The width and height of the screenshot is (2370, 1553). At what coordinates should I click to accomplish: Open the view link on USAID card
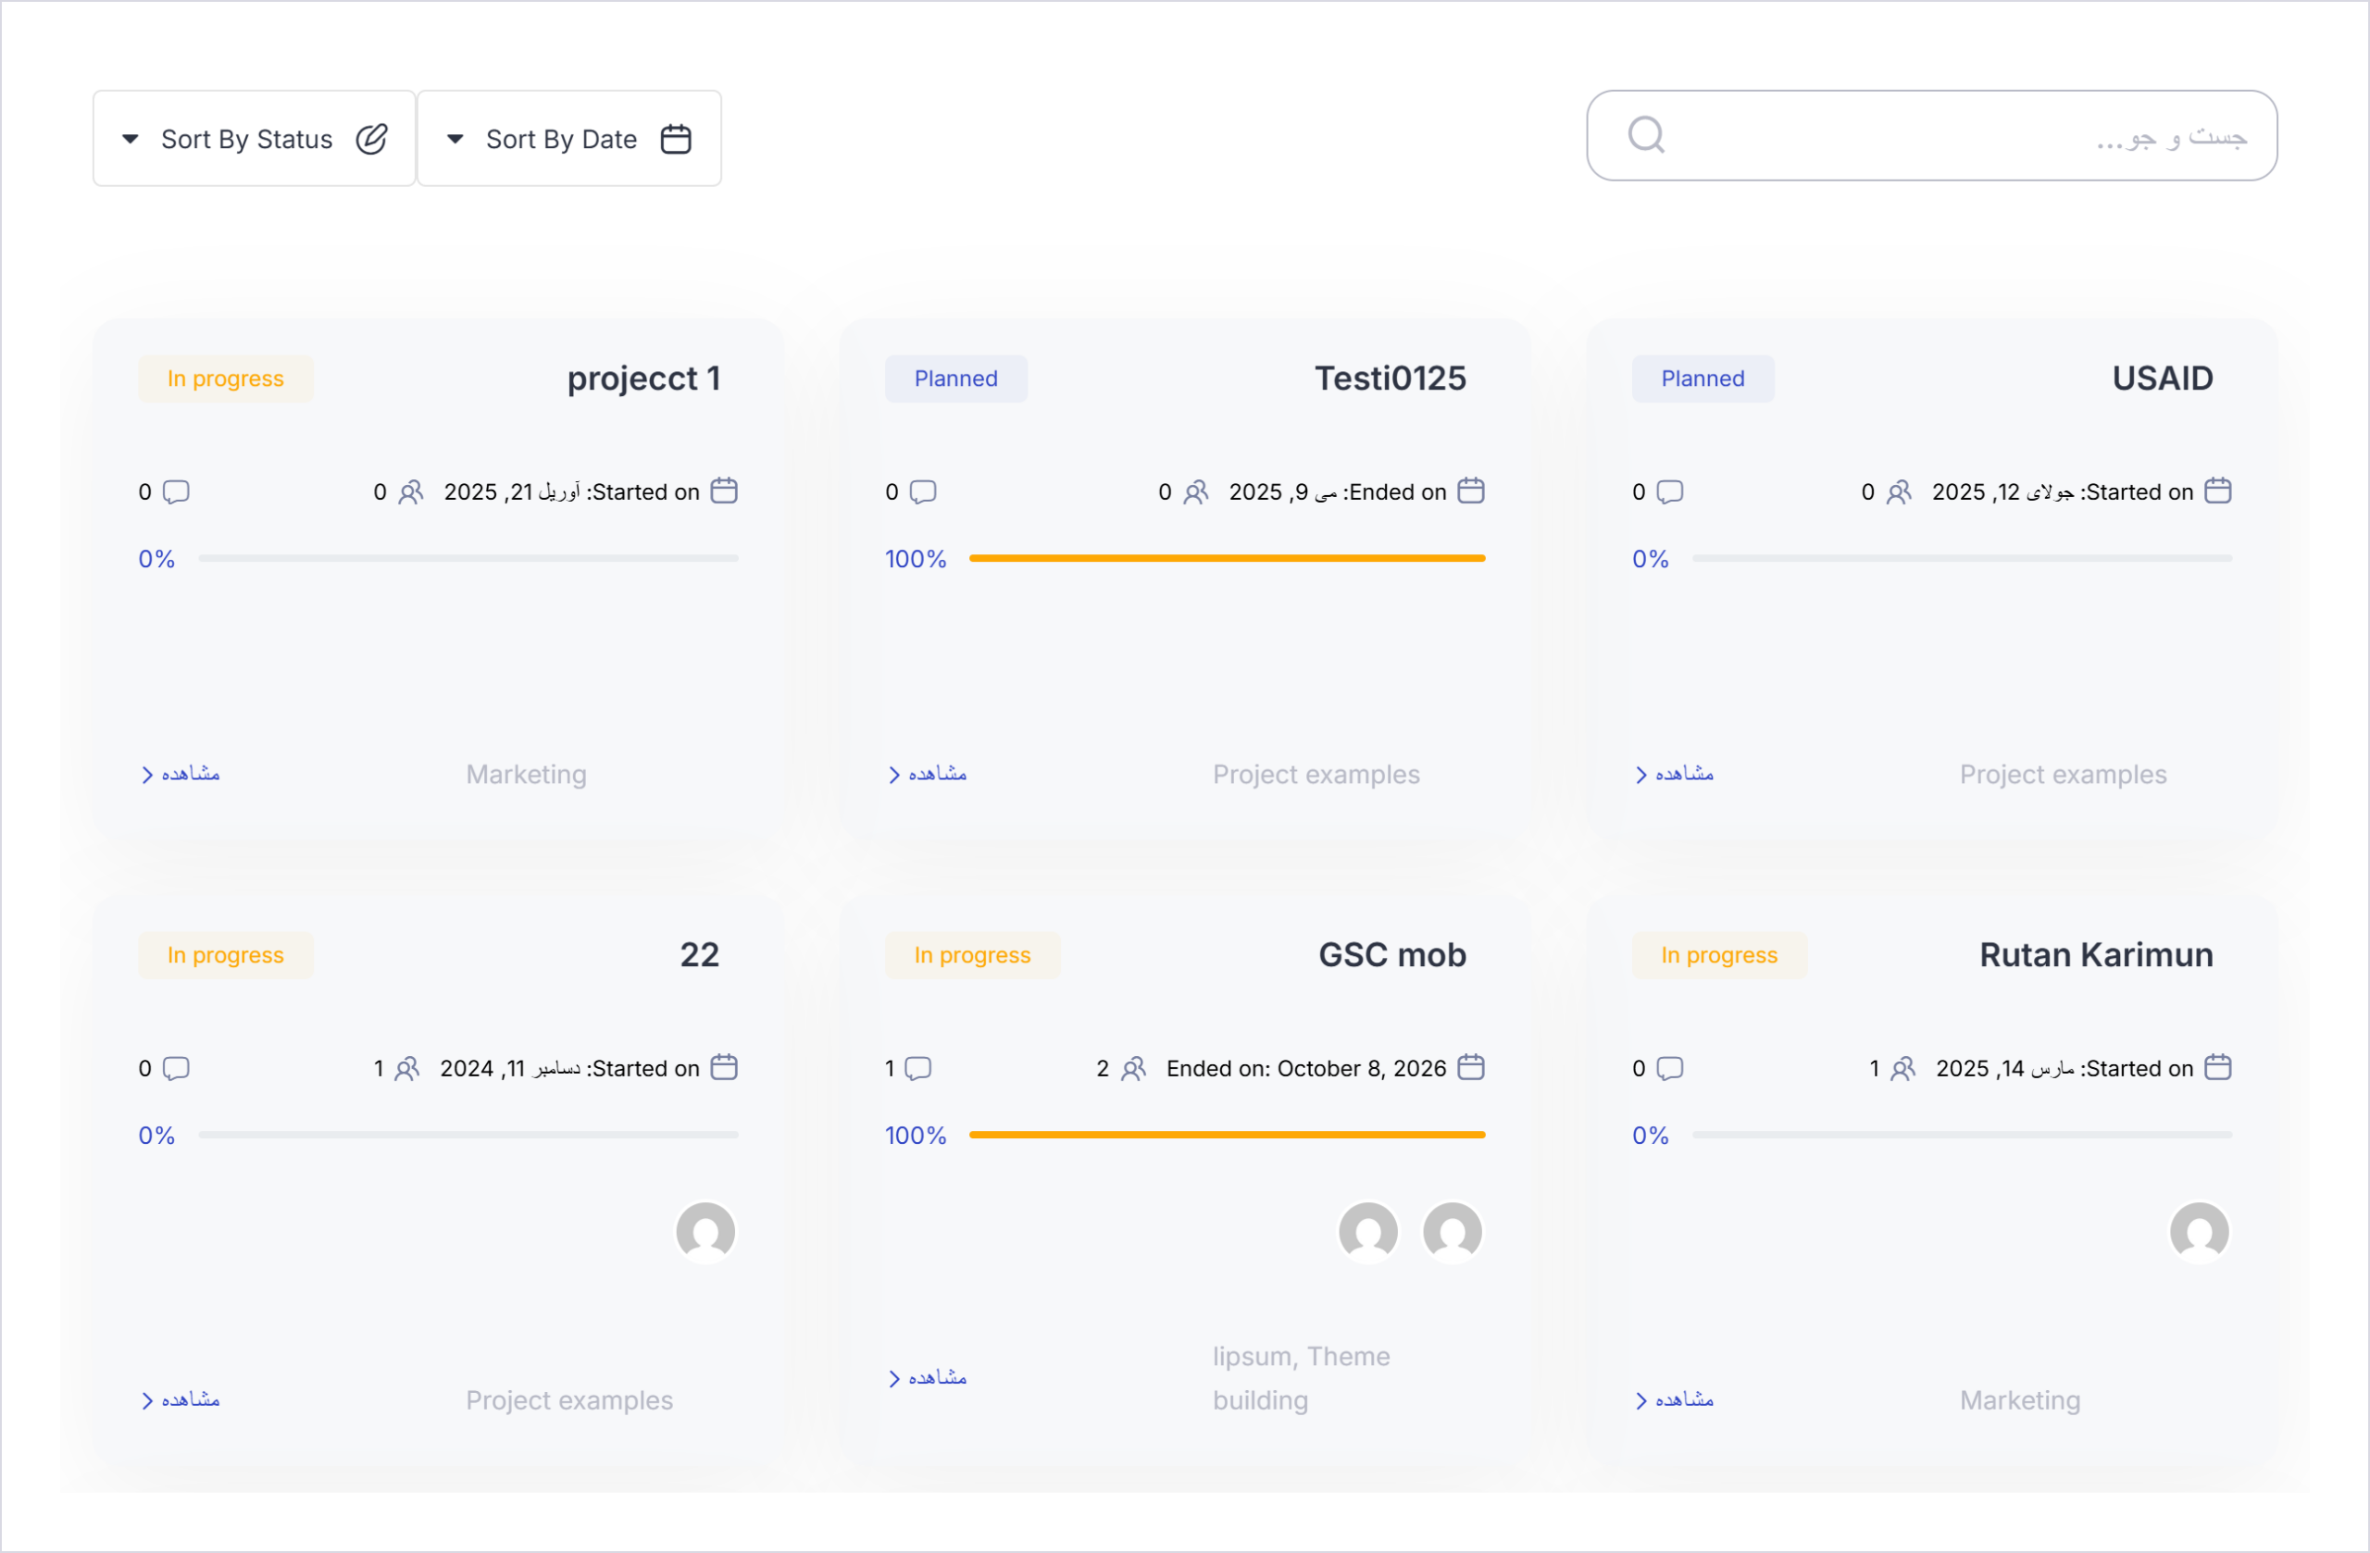1674,774
